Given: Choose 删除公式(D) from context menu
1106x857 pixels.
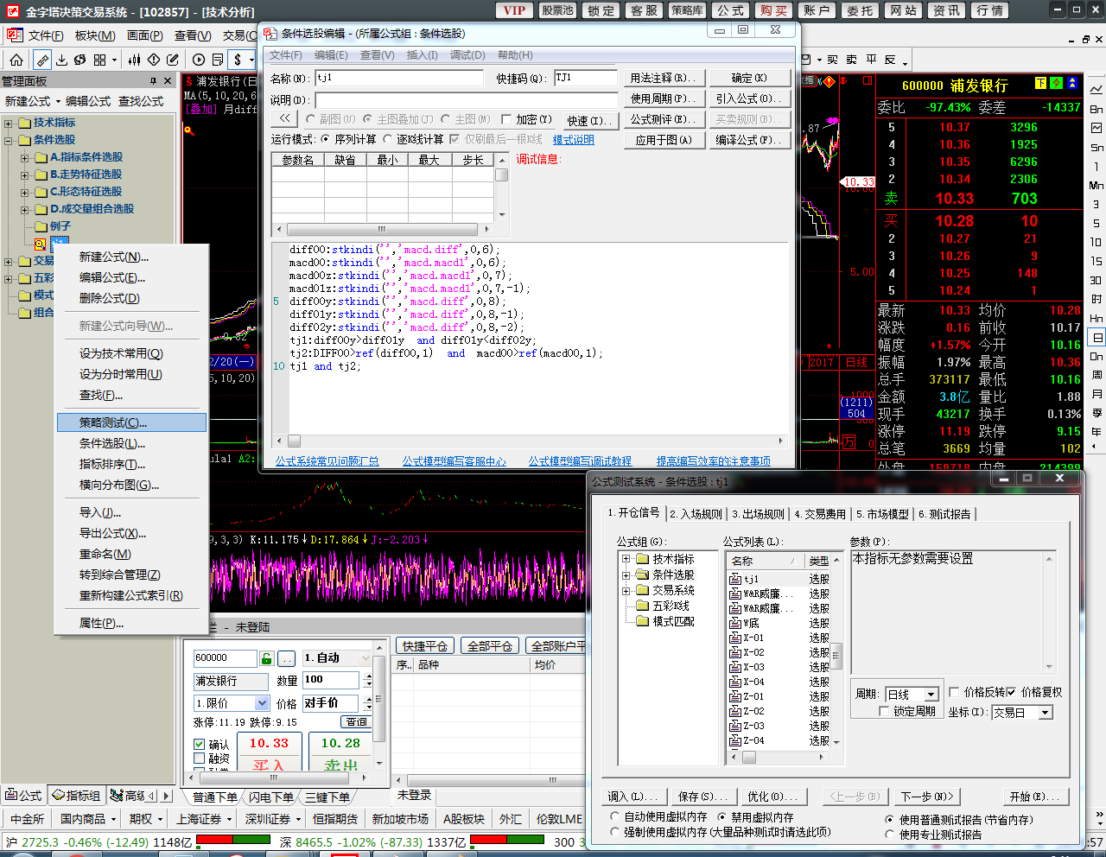Looking at the screenshot, I should [131, 298].
